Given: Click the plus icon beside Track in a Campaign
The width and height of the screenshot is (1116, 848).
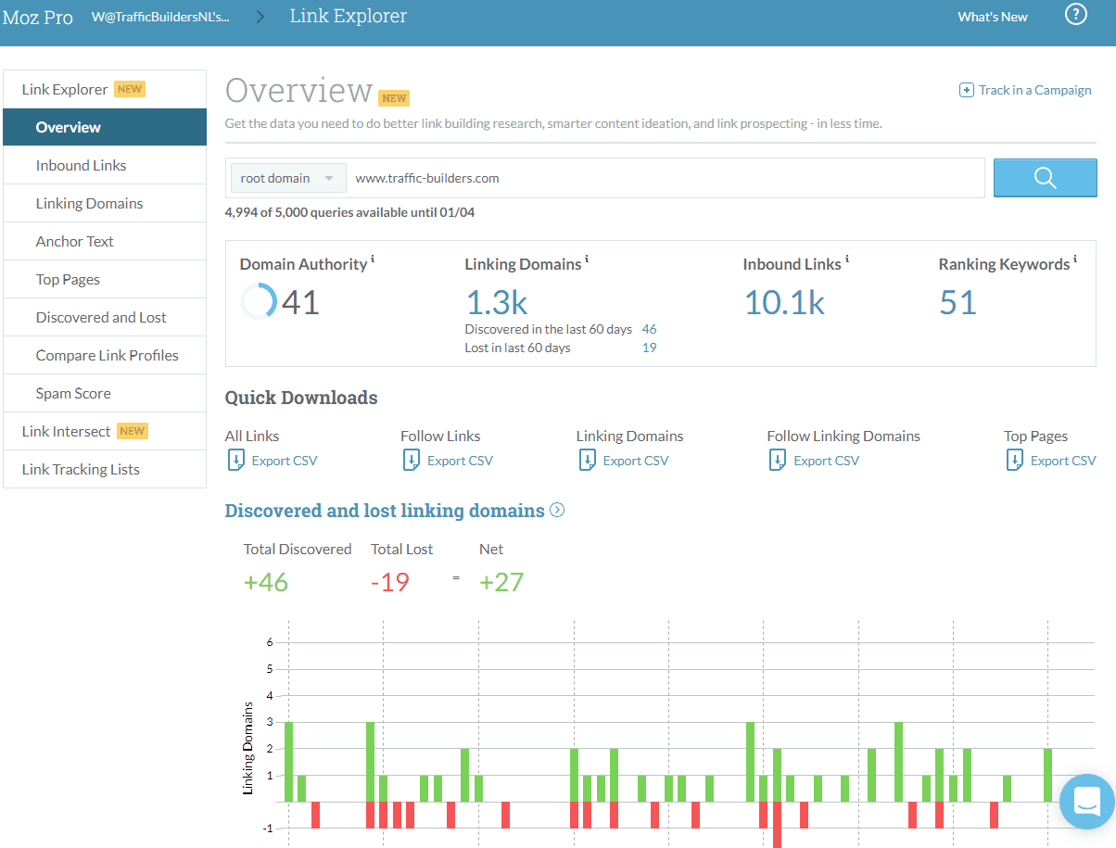Looking at the screenshot, I should tap(967, 90).
